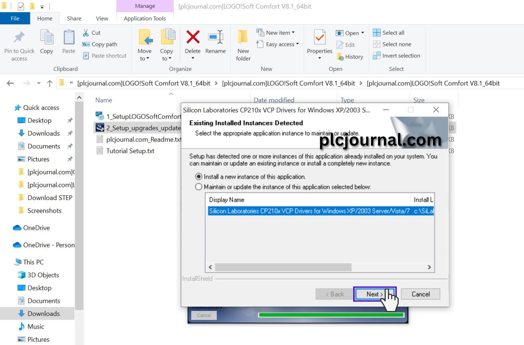Open the Move to dropdown

(x=144, y=55)
